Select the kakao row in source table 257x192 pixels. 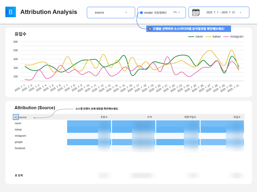[18, 130]
